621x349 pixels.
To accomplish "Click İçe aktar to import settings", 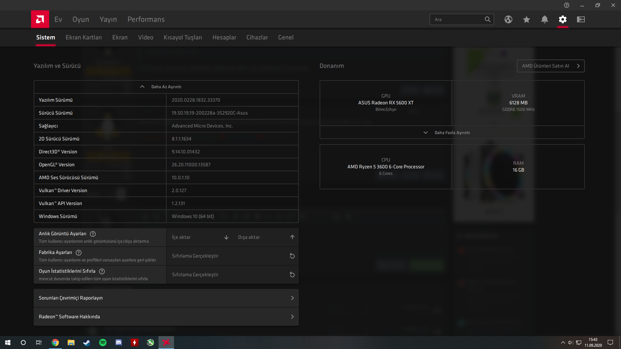I will click(x=200, y=237).
